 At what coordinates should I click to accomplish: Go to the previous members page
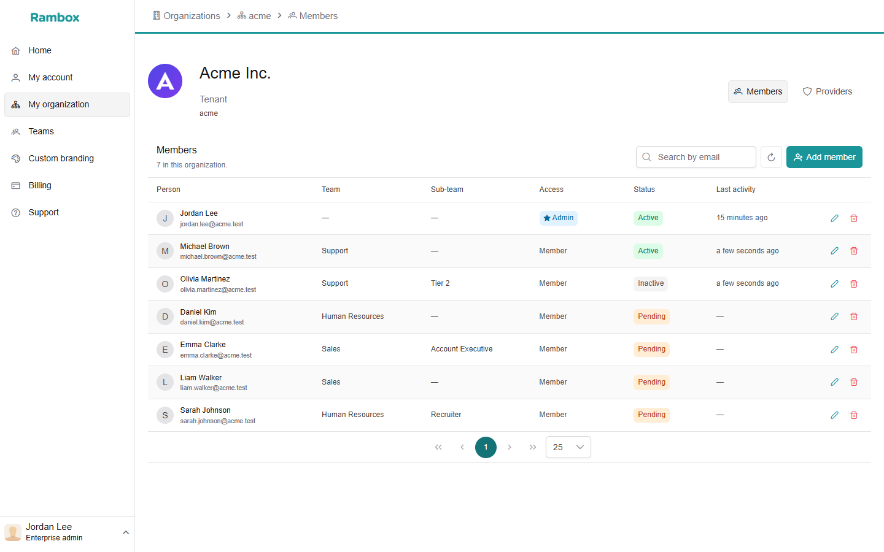pyautogui.click(x=462, y=447)
